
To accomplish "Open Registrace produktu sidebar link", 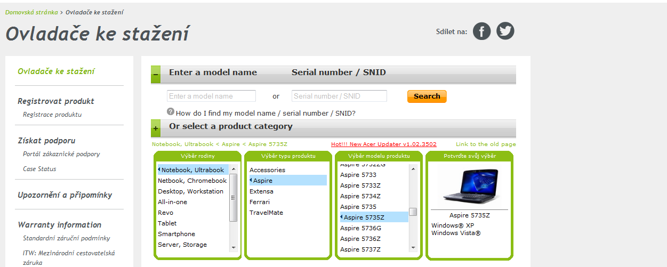I will [x=52, y=115].
